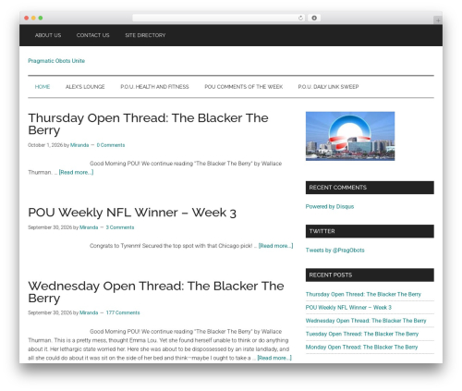Go to Site Directory
Image resolution: width=462 pixels, height=391 pixels.
tap(145, 35)
